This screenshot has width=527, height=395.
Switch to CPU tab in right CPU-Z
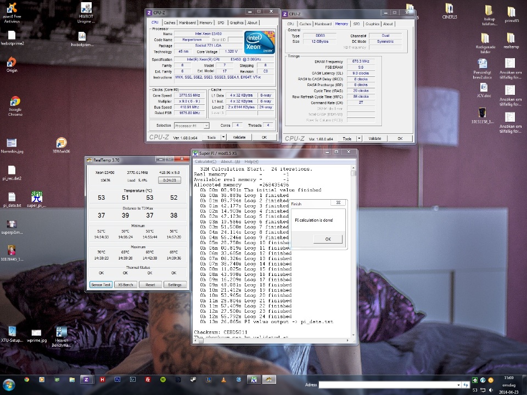[x=290, y=24]
